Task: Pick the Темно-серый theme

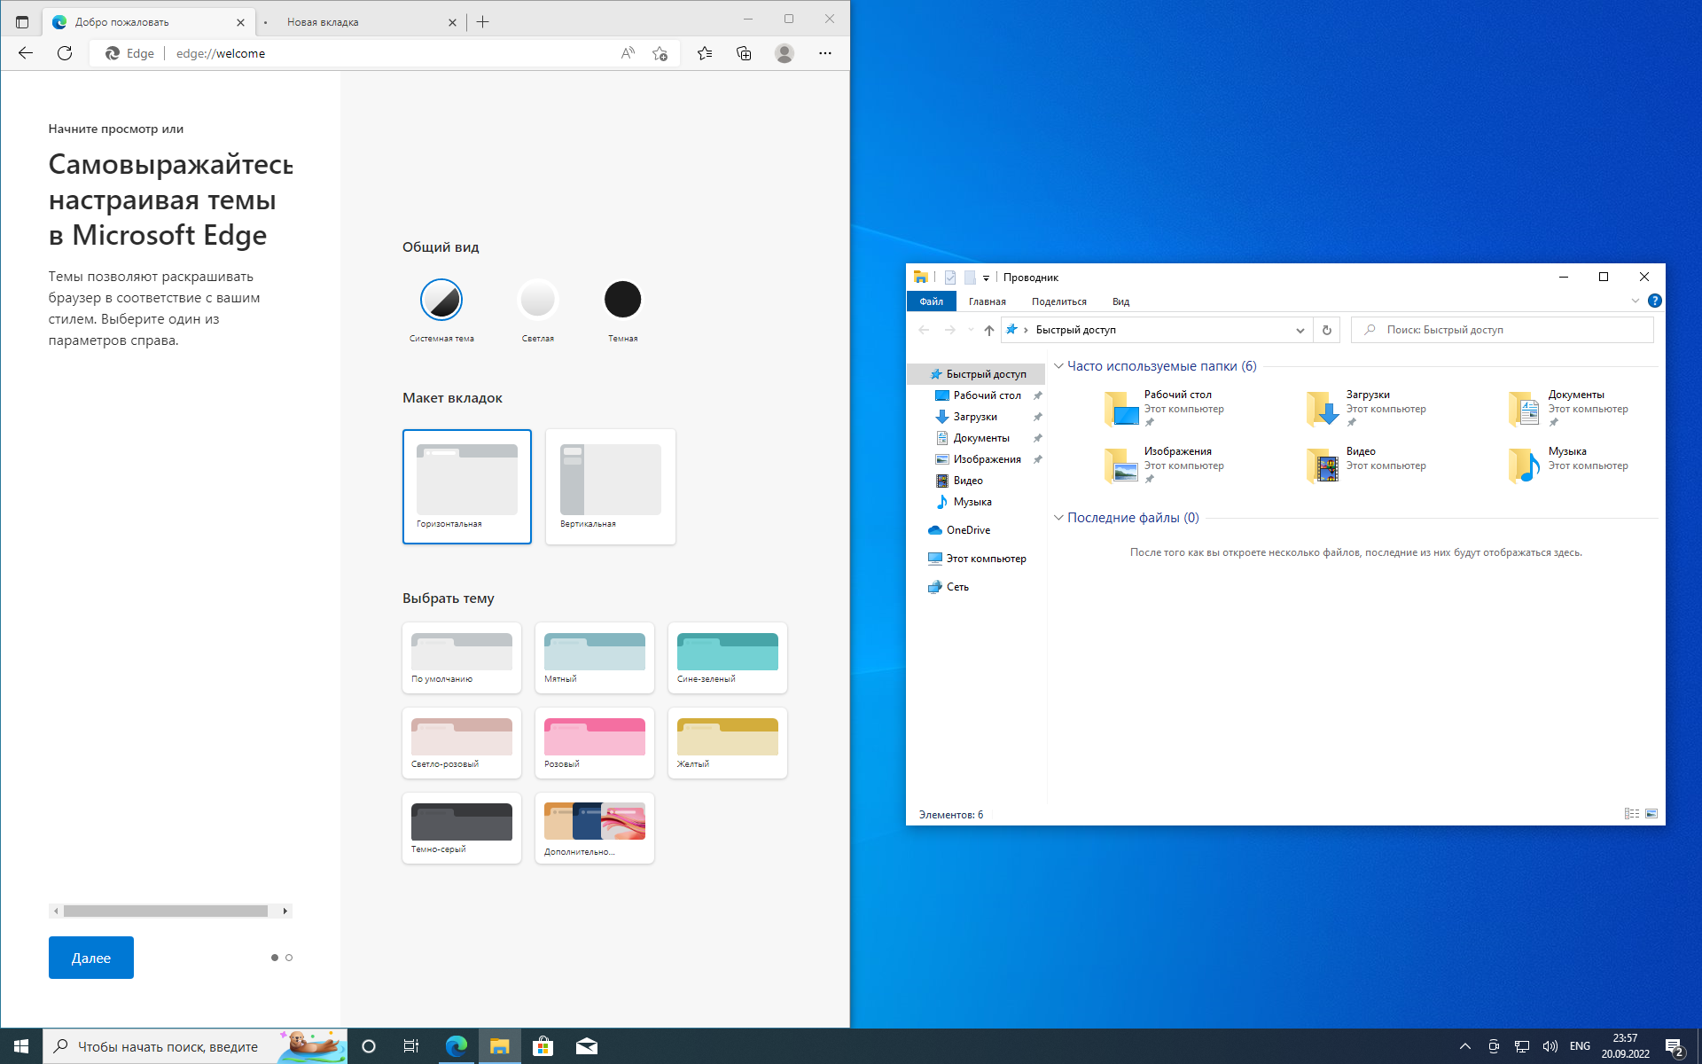Action: (x=462, y=827)
